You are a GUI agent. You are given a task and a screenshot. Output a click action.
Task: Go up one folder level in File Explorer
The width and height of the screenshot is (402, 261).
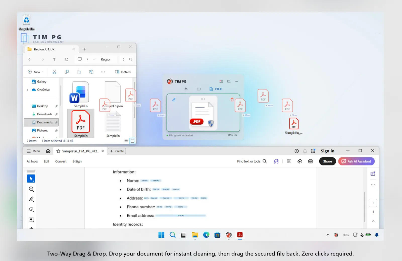point(54,59)
